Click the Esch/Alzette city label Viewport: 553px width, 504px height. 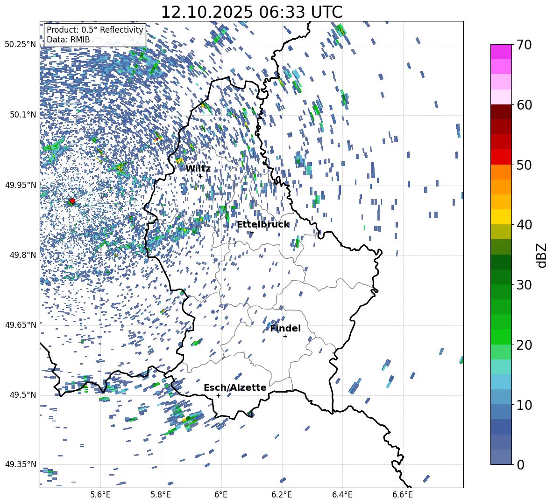coord(235,387)
